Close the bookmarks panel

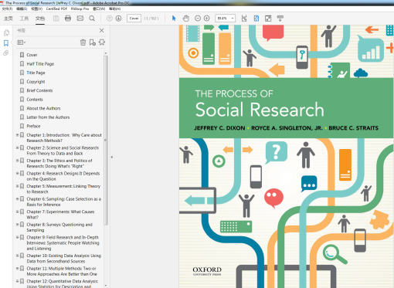[102, 30]
